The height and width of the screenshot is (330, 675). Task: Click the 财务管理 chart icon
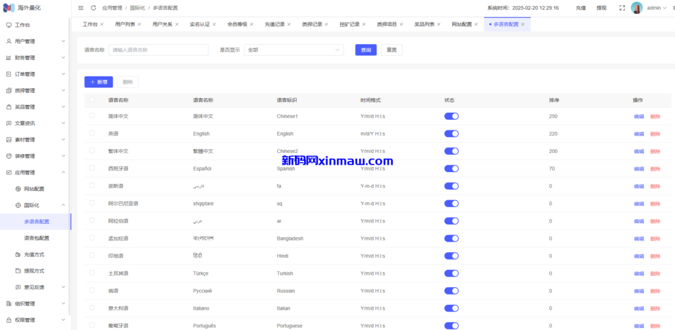pos(9,58)
